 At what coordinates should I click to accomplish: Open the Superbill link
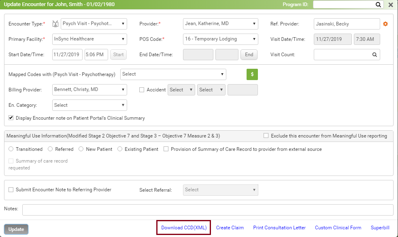pyautogui.click(x=380, y=228)
